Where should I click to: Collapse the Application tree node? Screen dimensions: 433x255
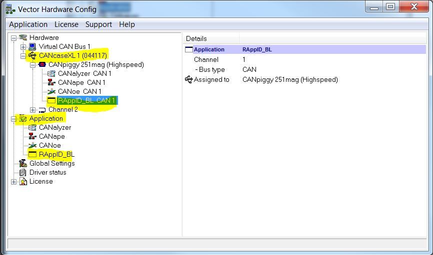point(13,119)
